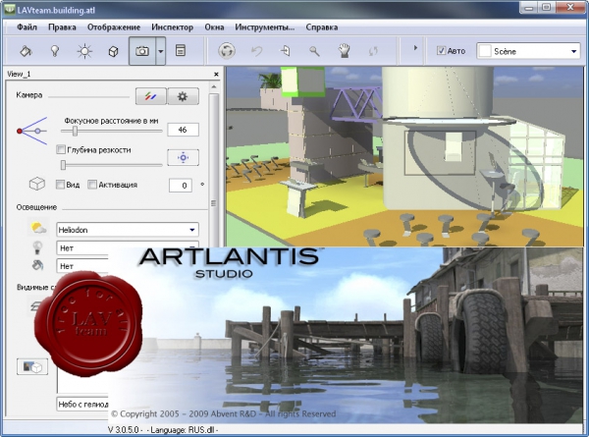This screenshot has width=589, height=437.
Task: Click the rotation angle field showing 0
Action: point(181,186)
